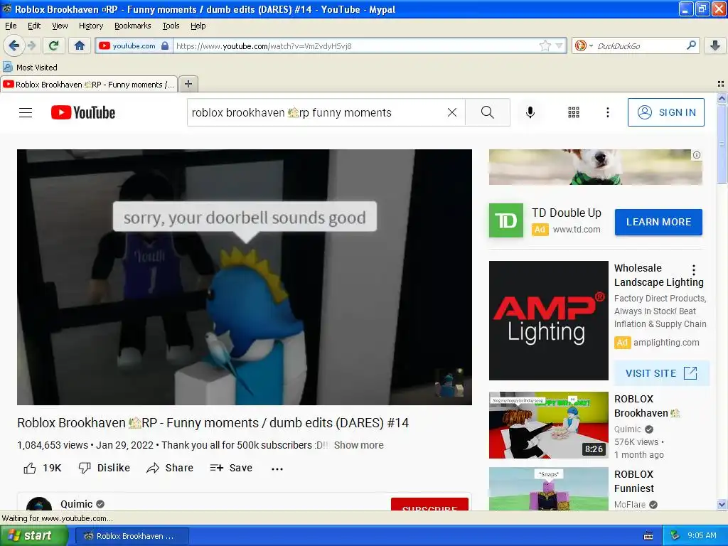
Task: Click the page scrollbar down arrow
Action: pos(722,504)
